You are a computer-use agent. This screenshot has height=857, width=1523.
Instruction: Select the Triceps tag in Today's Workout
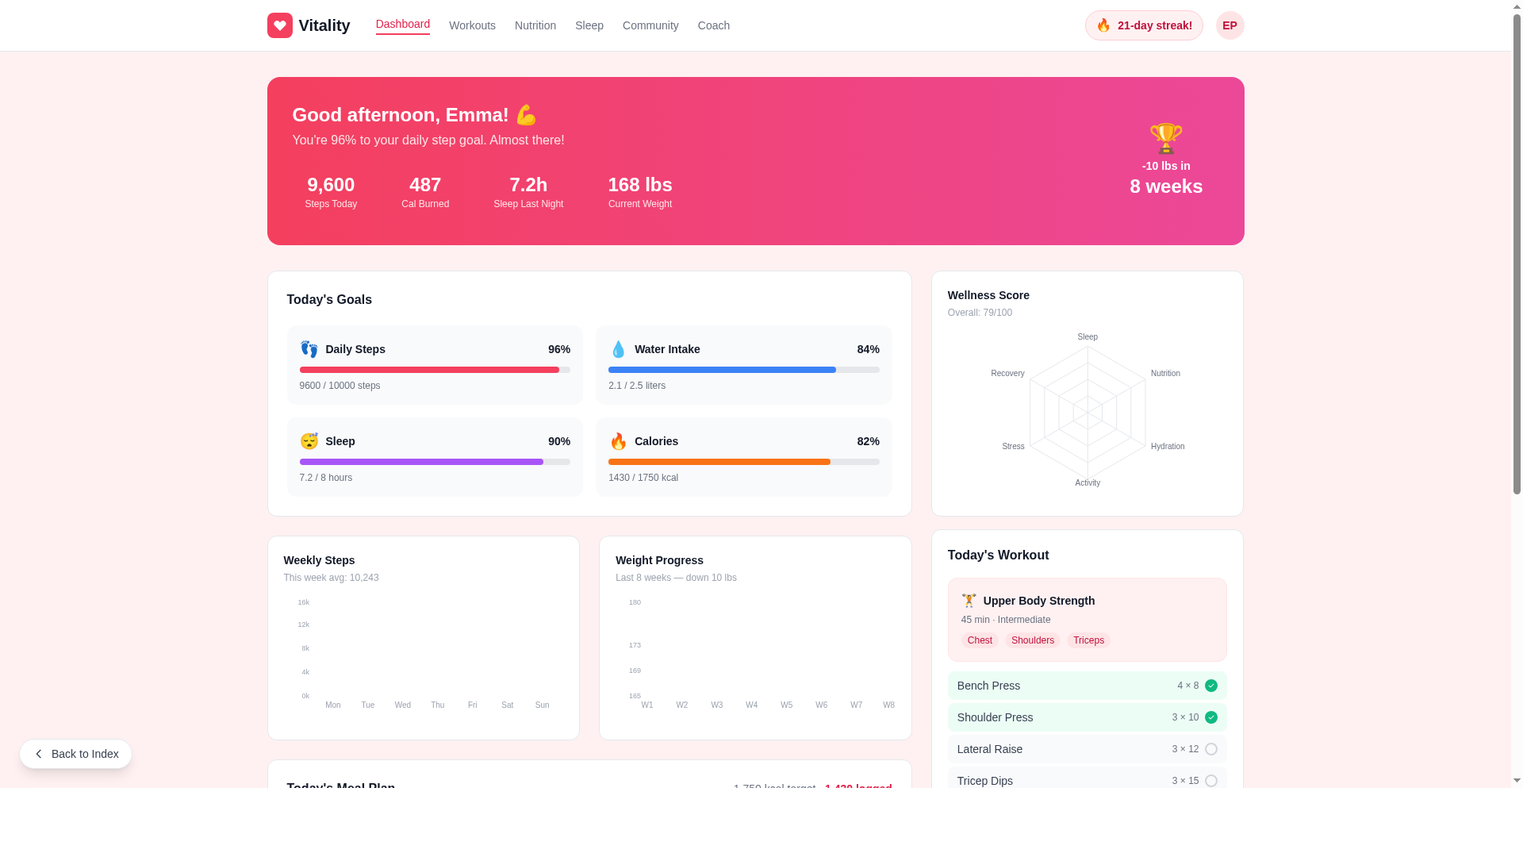tap(1088, 640)
